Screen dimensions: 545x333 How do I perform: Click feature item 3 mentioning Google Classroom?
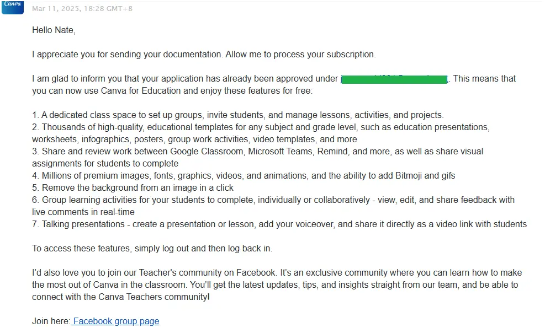tap(257, 158)
